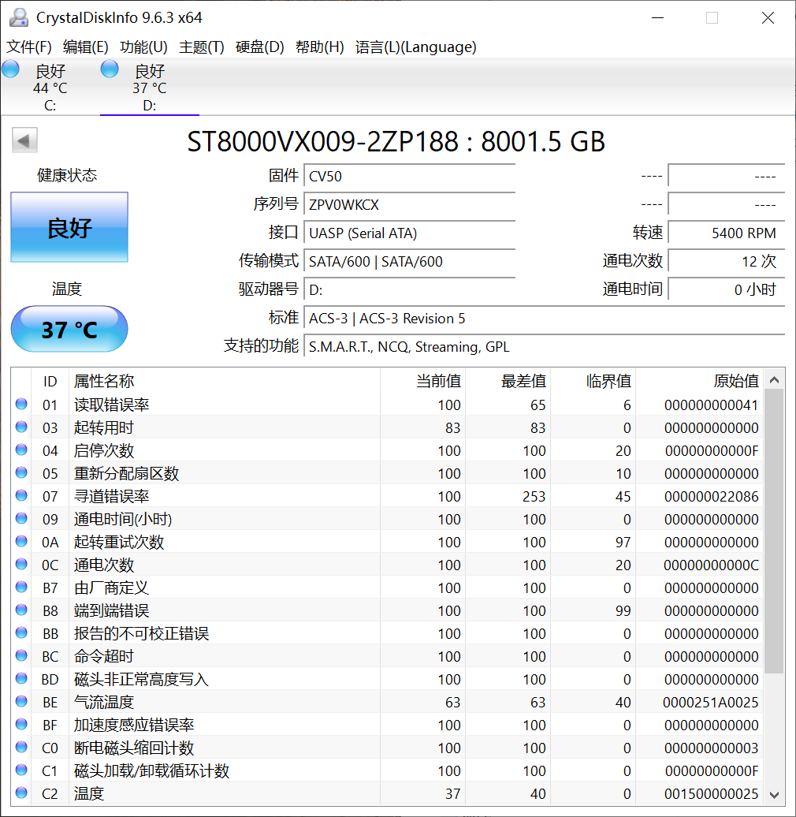The image size is (796, 817).
Task: Click raw value 0000251A0025 of 气流温度
Action: pos(711,703)
